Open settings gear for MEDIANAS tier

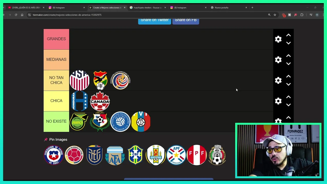click(x=278, y=60)
